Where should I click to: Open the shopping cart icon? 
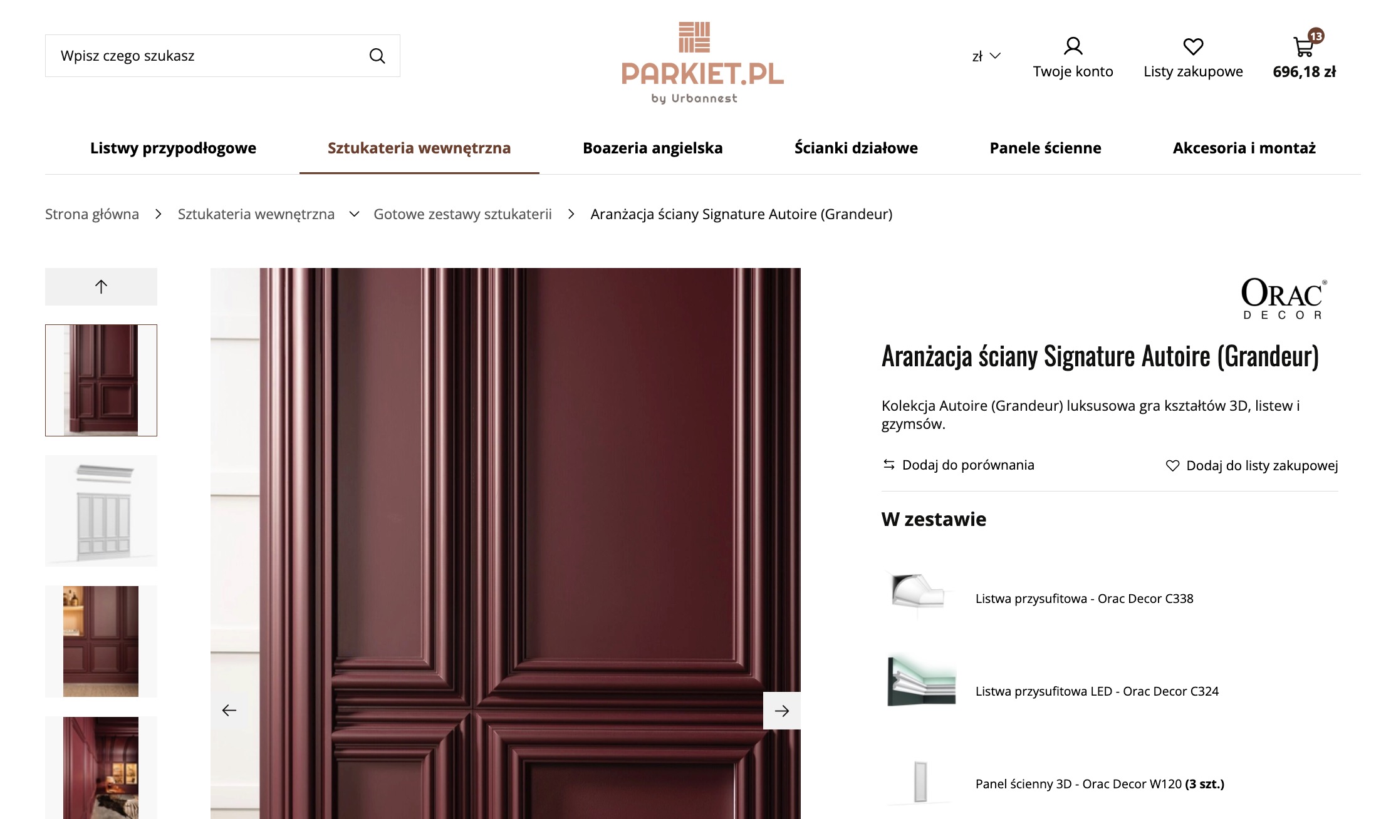point(1304,46)
